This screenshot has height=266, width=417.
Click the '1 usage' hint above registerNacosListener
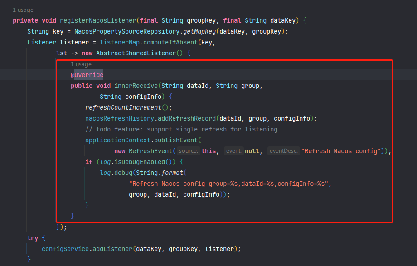coord(23,10)
